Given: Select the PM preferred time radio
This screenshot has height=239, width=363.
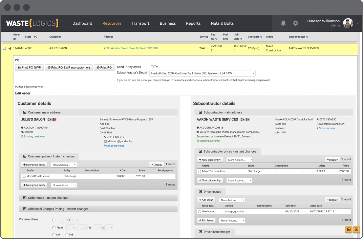Looking at the screenshot, I should coord(67,235).
